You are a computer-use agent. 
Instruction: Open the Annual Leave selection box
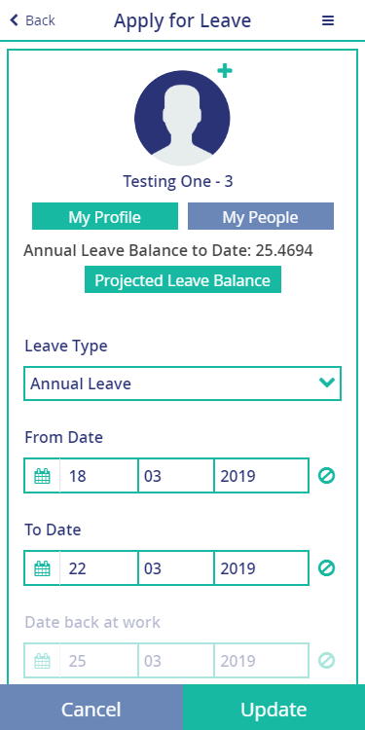coord(183,383)
